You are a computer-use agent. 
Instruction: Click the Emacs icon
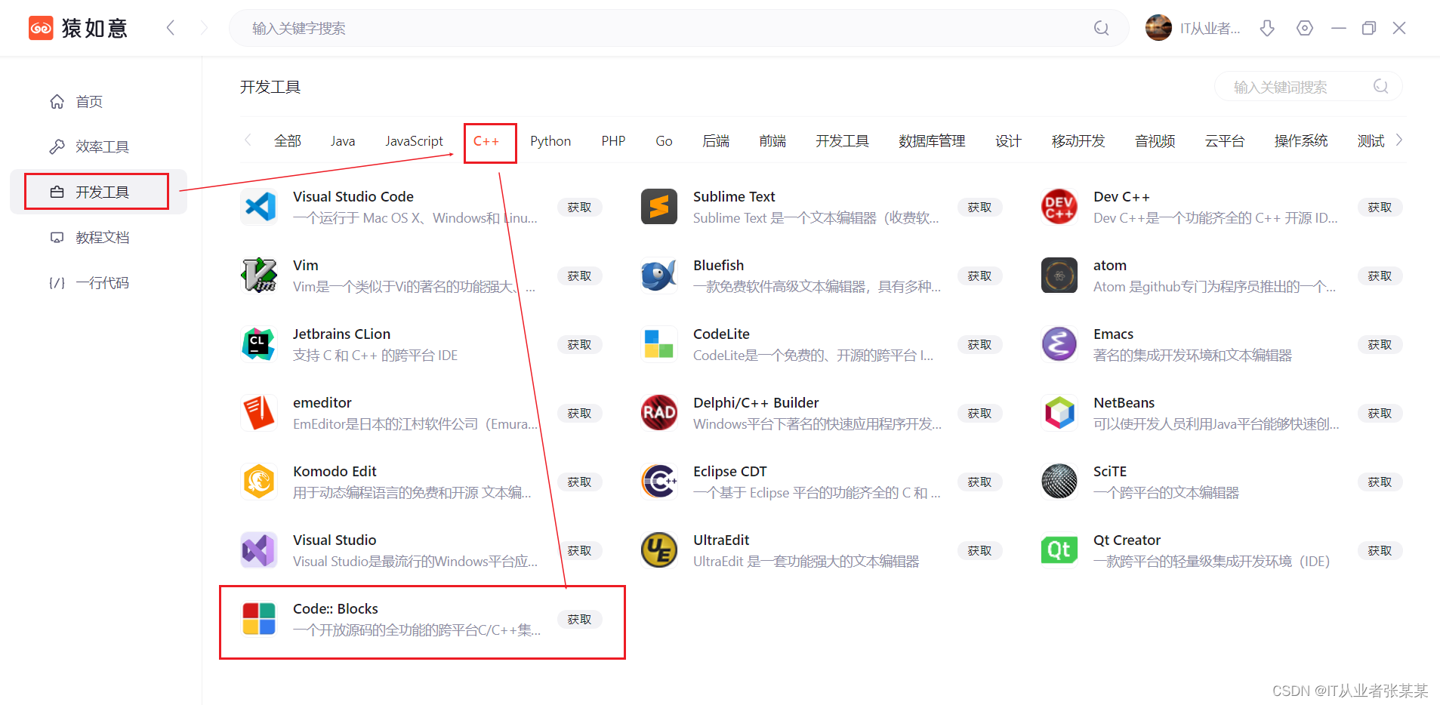(1059, 344)
